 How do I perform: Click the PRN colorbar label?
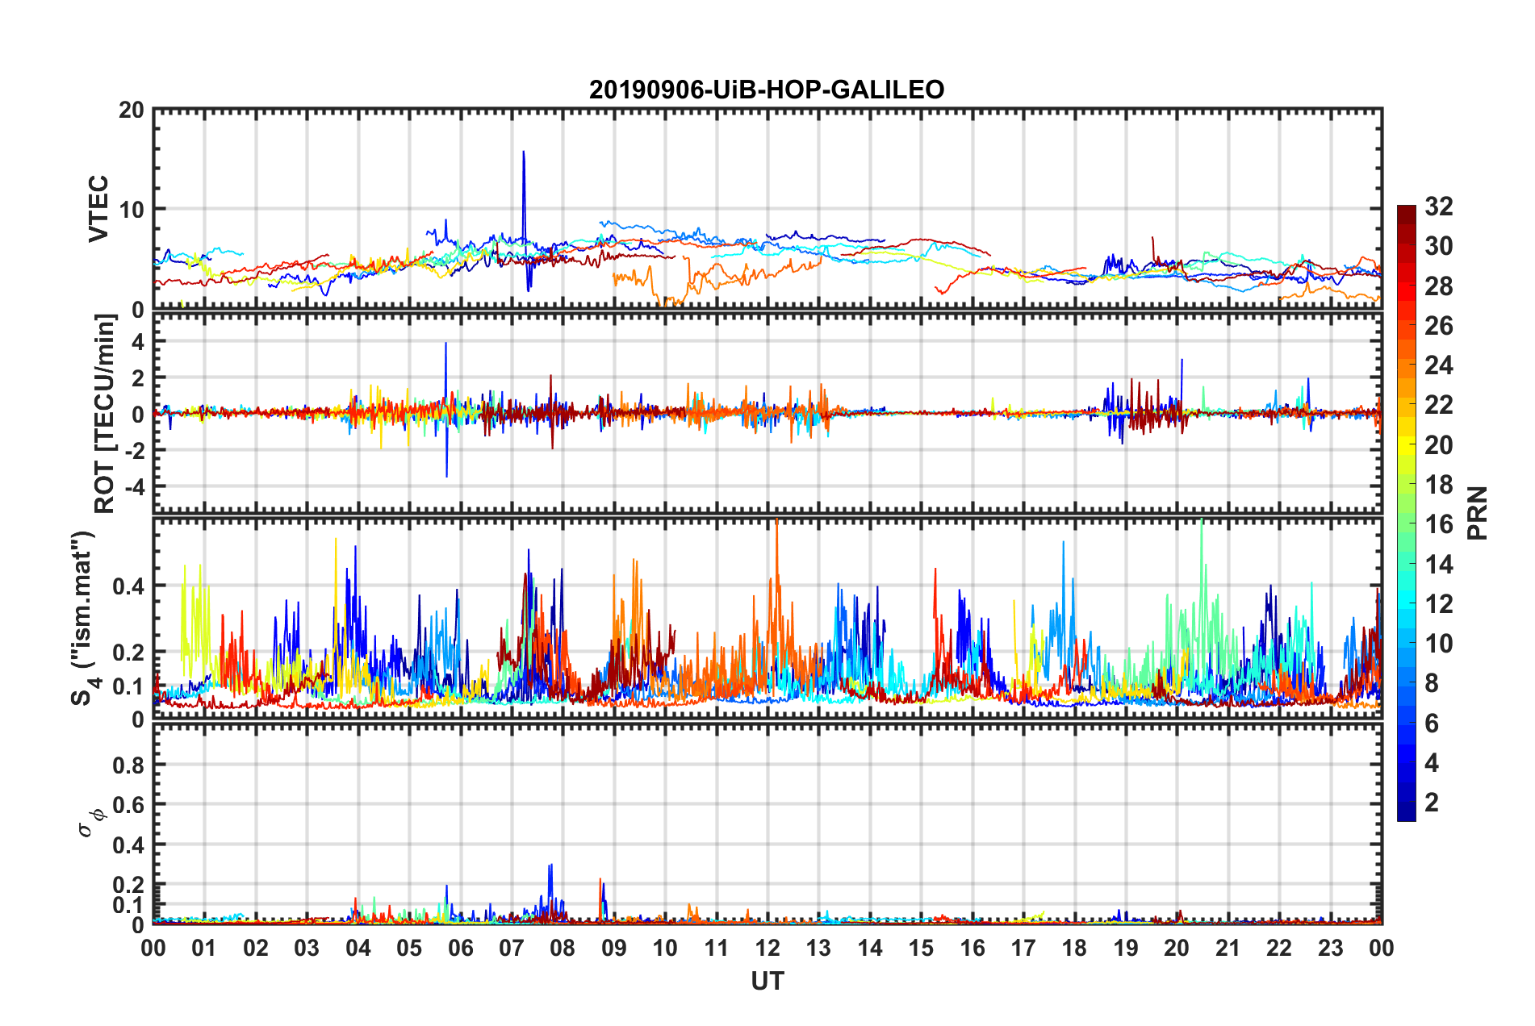(x=1477, y=513)
